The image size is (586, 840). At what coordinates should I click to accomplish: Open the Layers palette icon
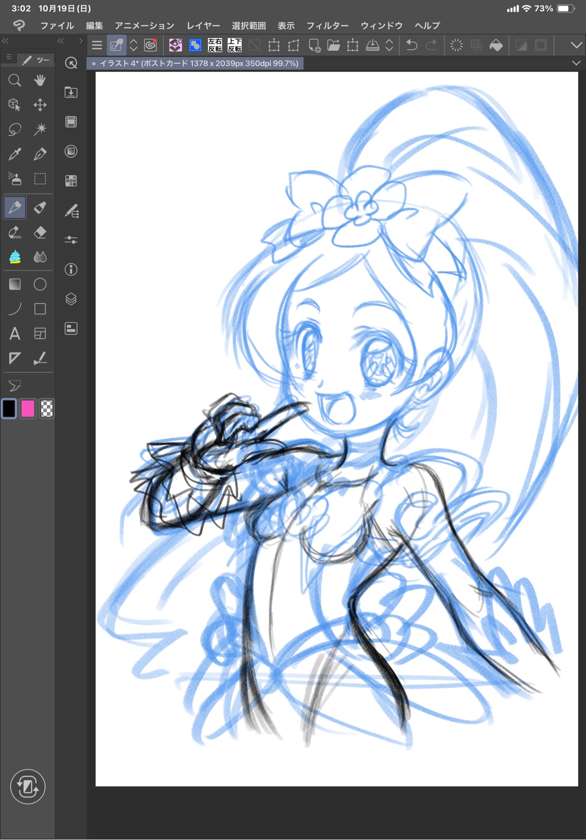click(x=71, y=299)
